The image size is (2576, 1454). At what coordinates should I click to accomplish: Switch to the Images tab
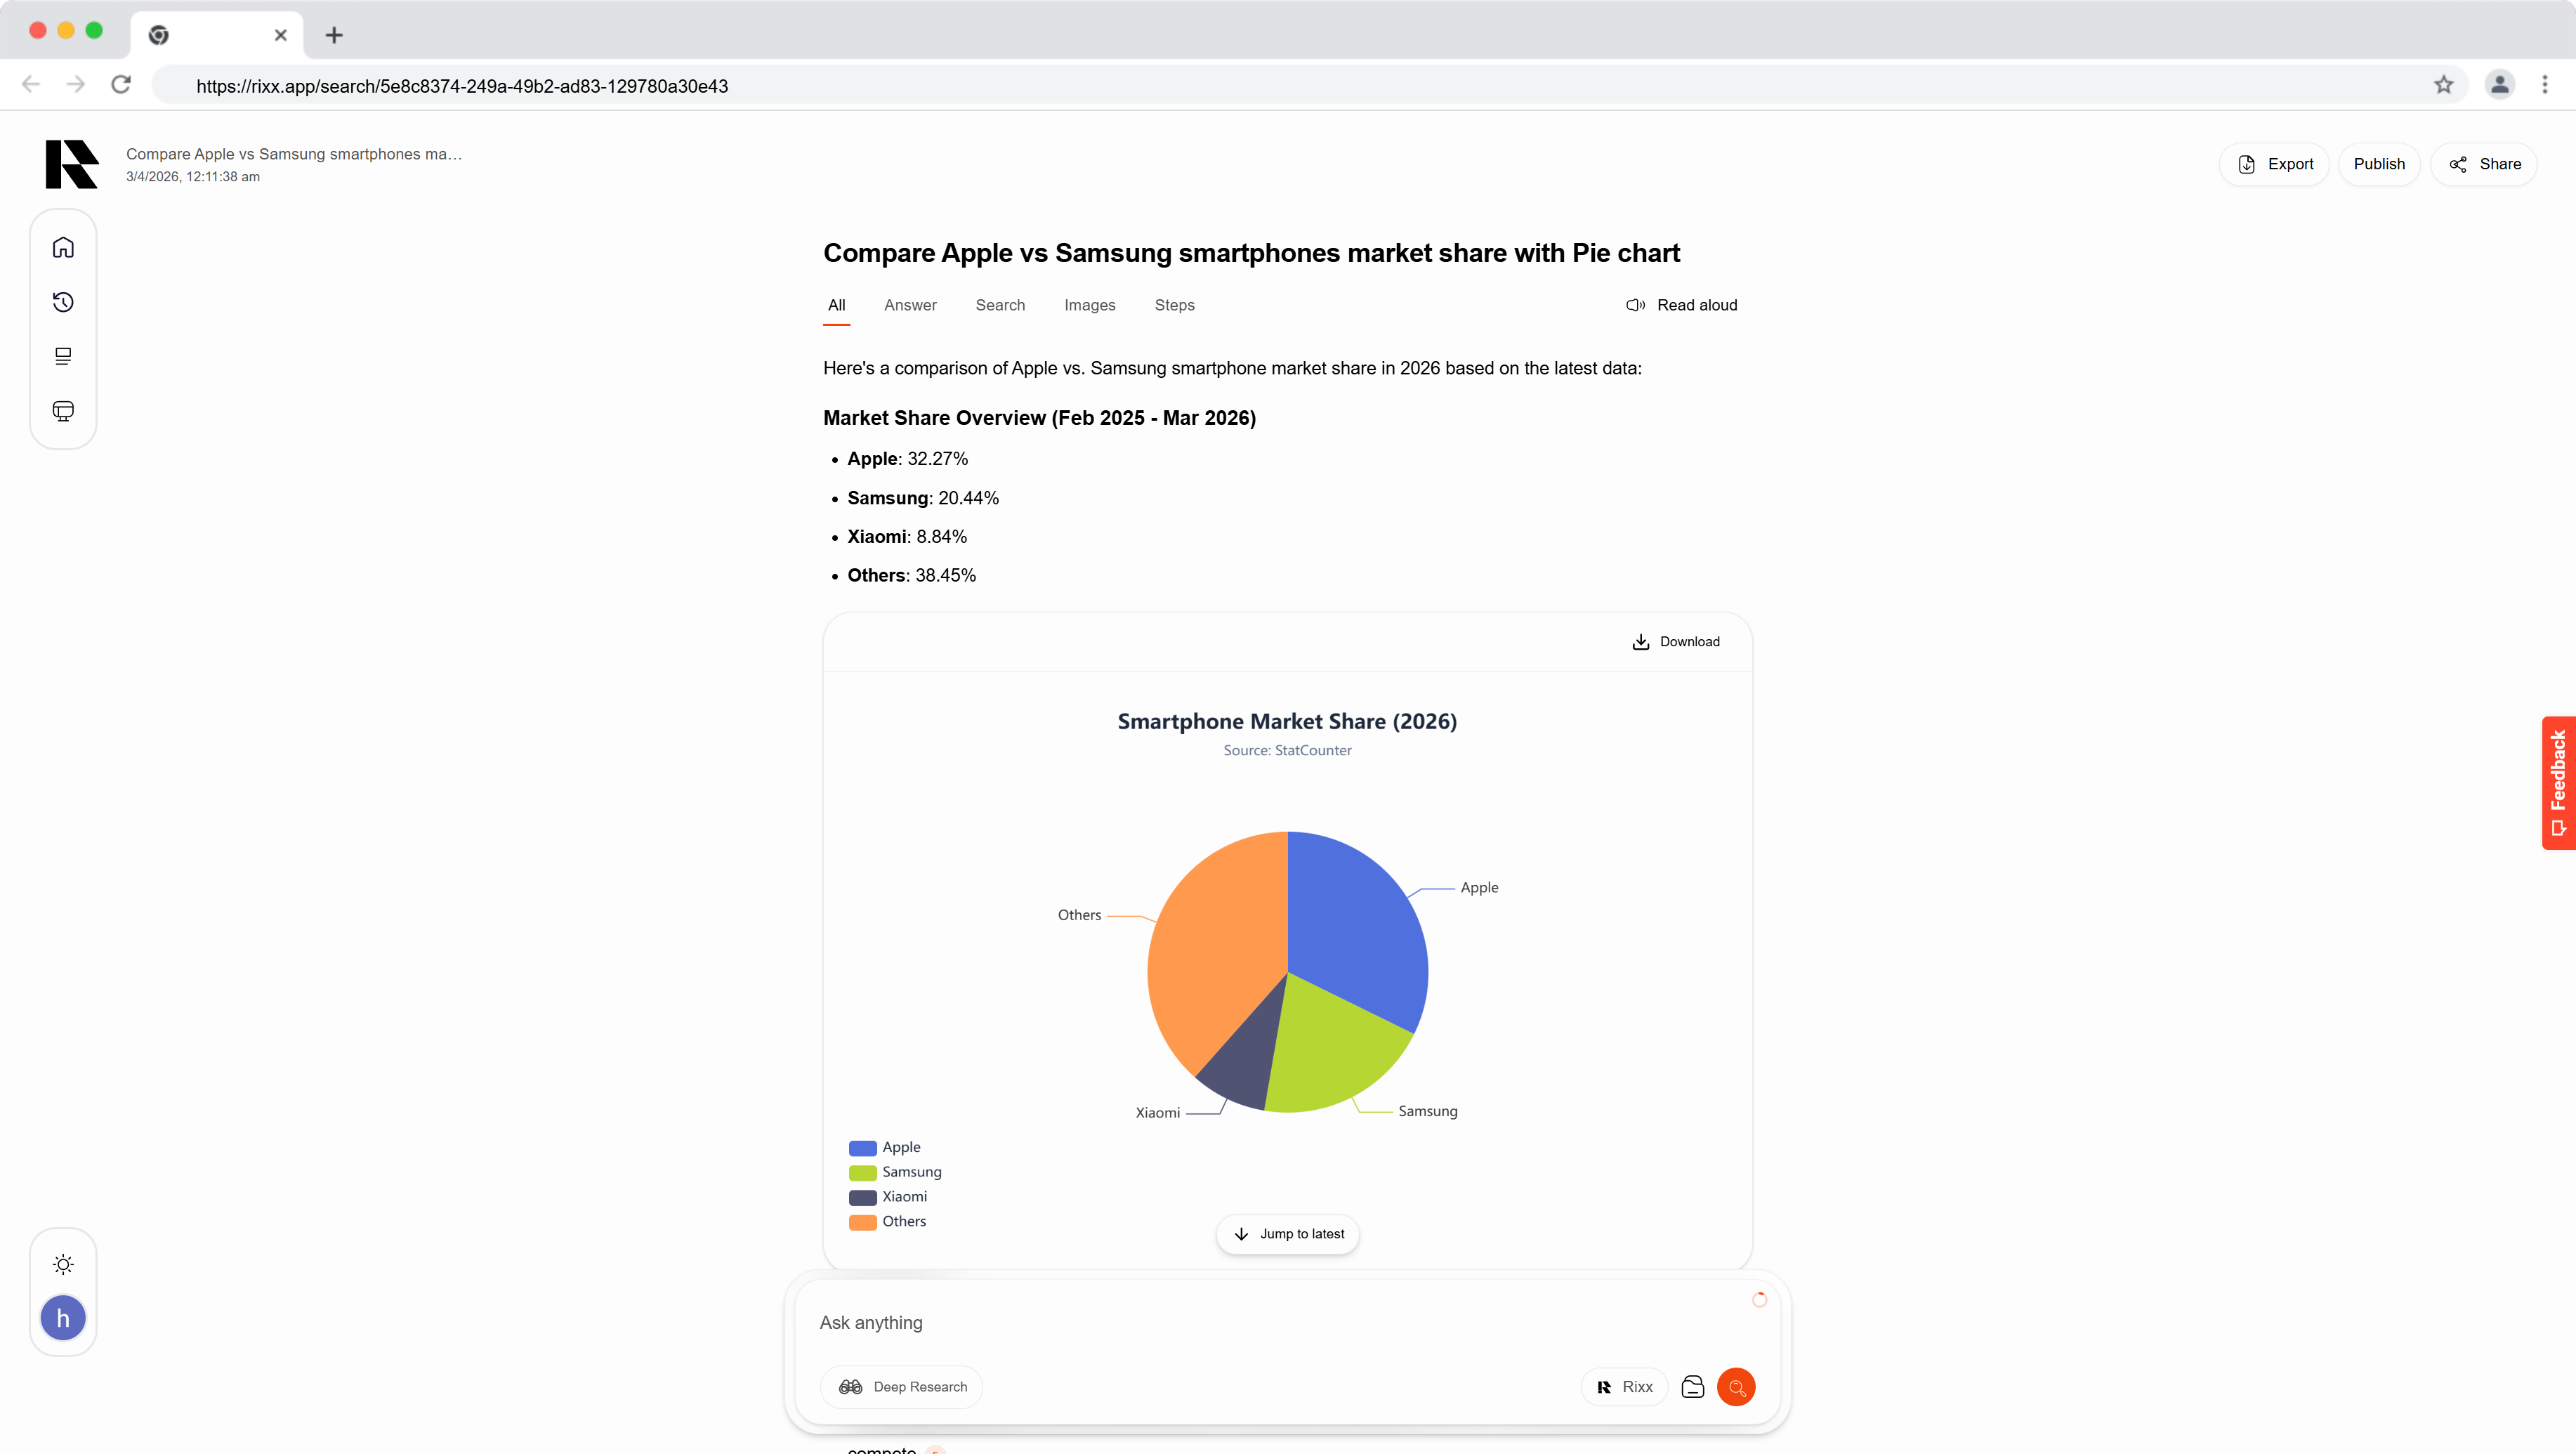point(1089,305)
